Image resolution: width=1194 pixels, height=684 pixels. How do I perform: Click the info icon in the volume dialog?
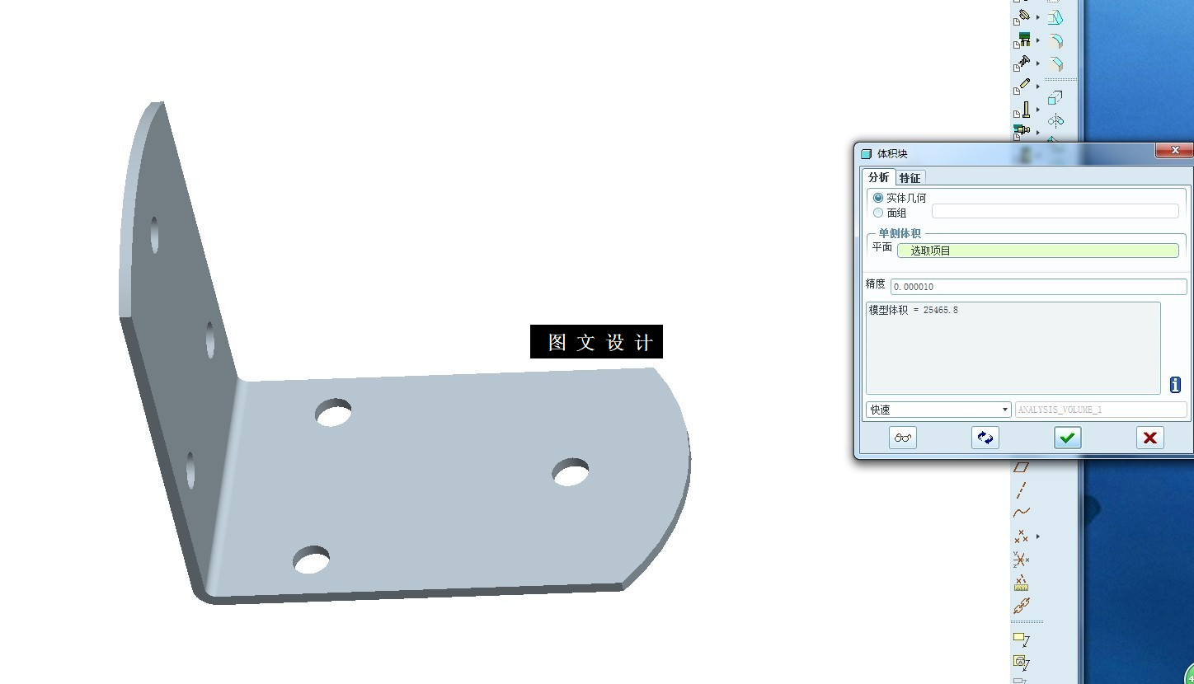tap(1175, 385)
